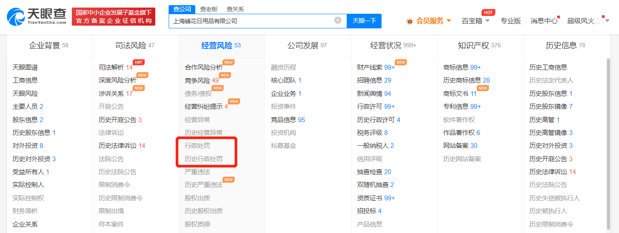Clear the search box with X icon
The height and width of the screenshot is (233, 619).
[338, 20]
